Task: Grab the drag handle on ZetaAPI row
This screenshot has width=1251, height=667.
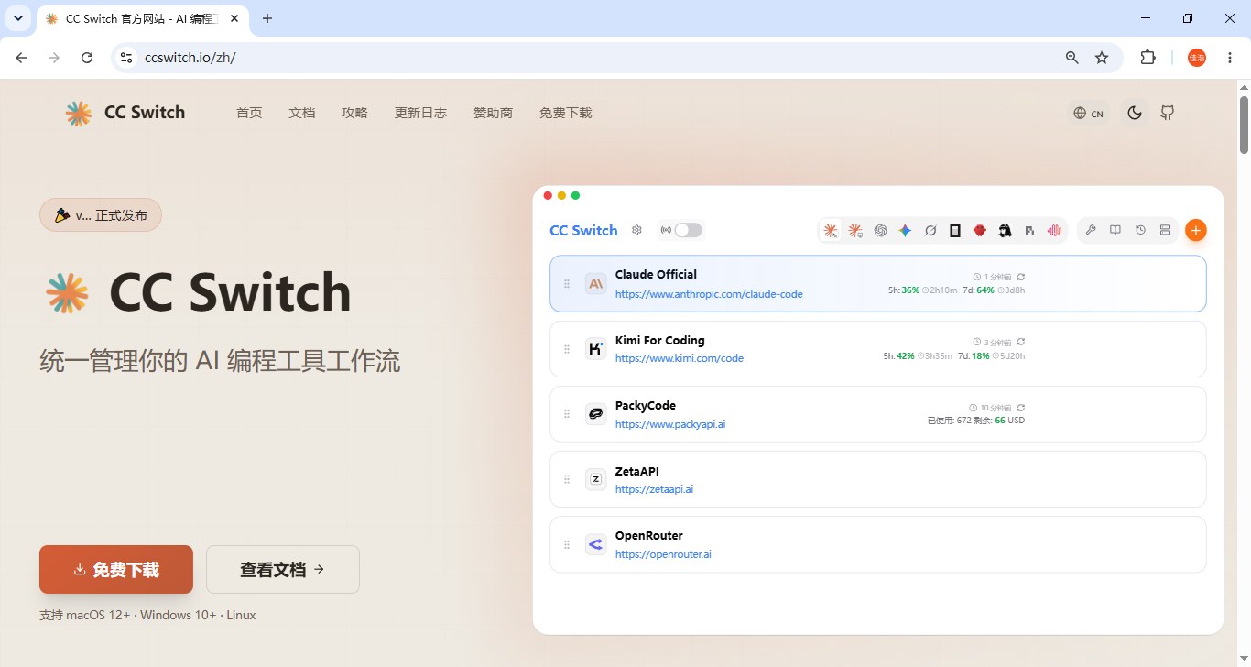Action: click(x=567, y=479)
